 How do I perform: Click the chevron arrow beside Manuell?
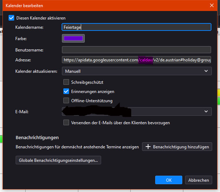tap(206, 71)
